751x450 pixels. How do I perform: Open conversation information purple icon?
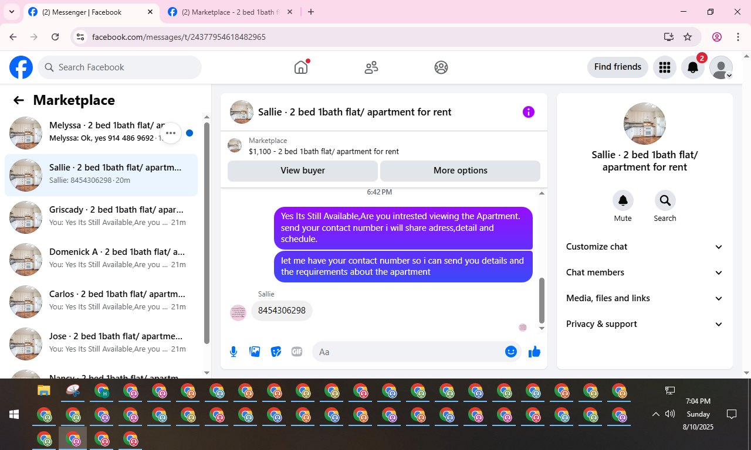pos(529,112)
